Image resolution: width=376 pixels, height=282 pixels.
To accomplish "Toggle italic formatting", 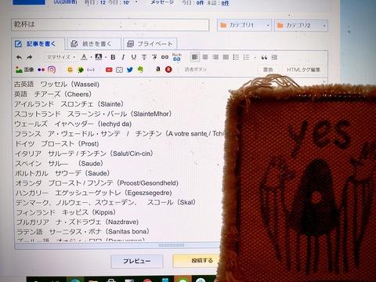I will coord(123,57).
